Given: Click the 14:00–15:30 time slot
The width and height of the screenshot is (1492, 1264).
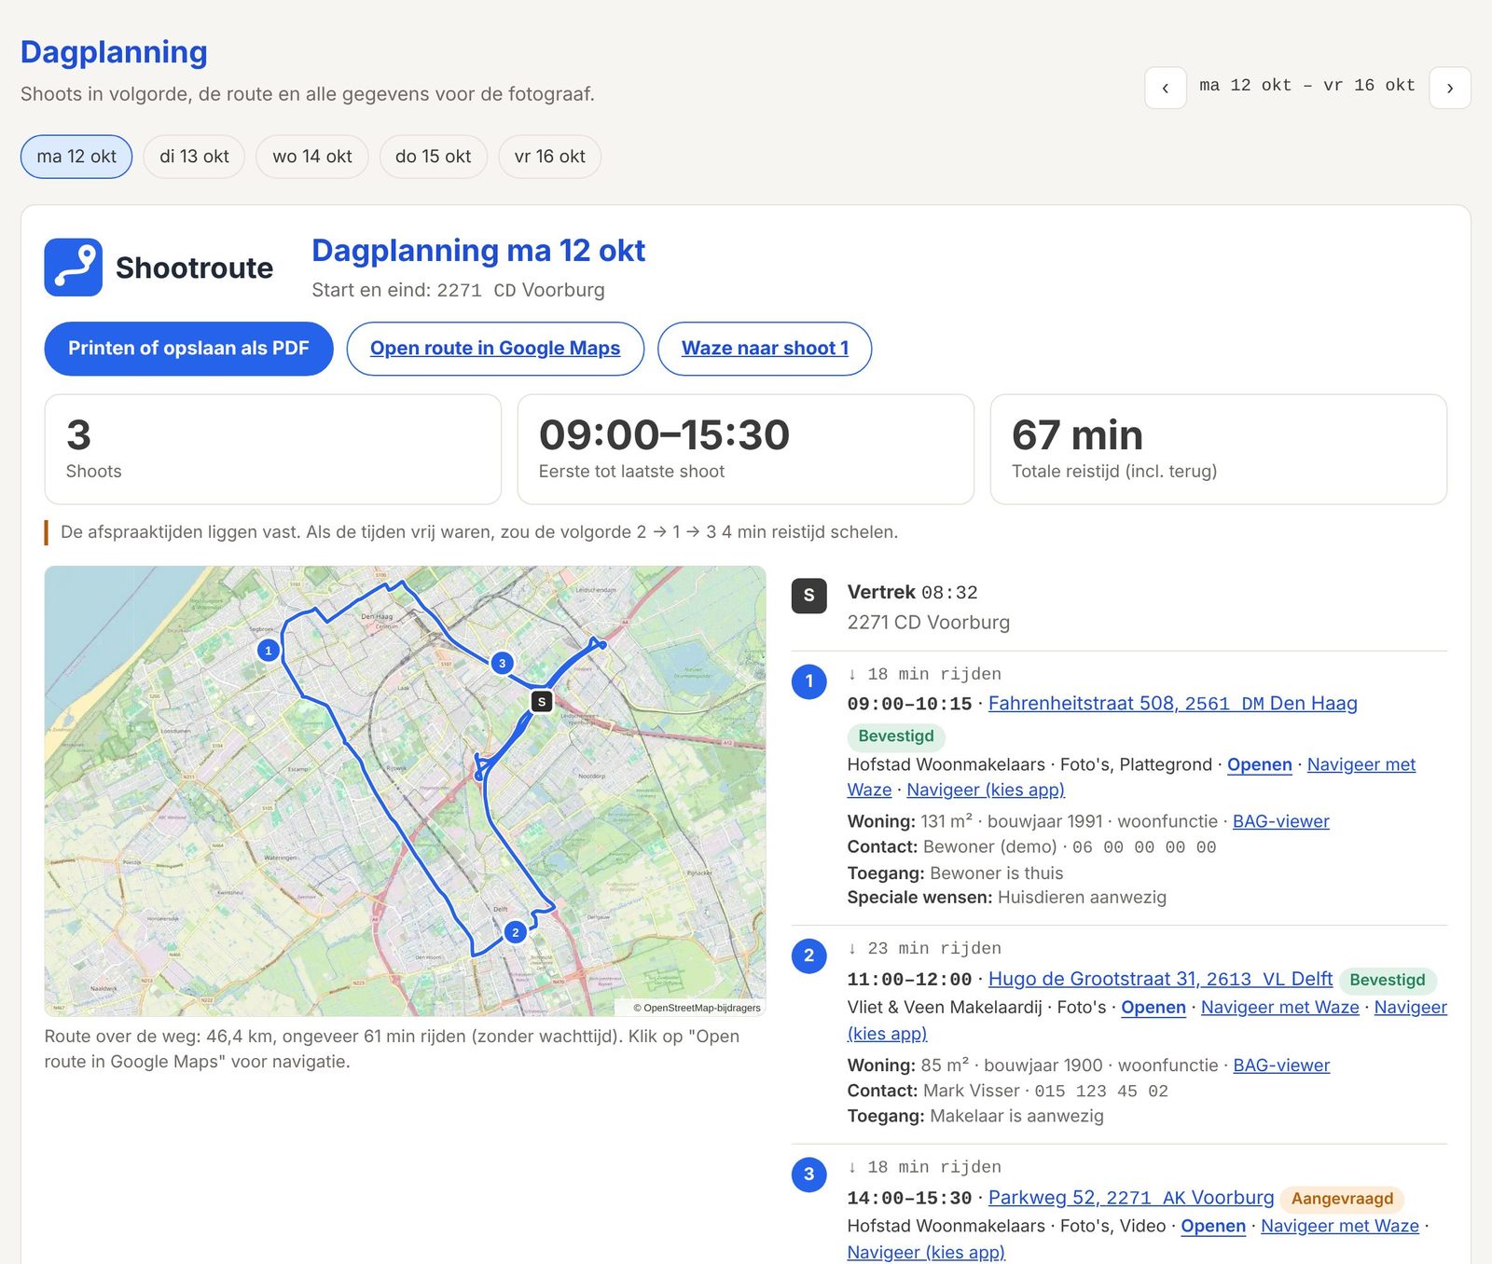Looking at the screenshot, I should point(909,1199).
